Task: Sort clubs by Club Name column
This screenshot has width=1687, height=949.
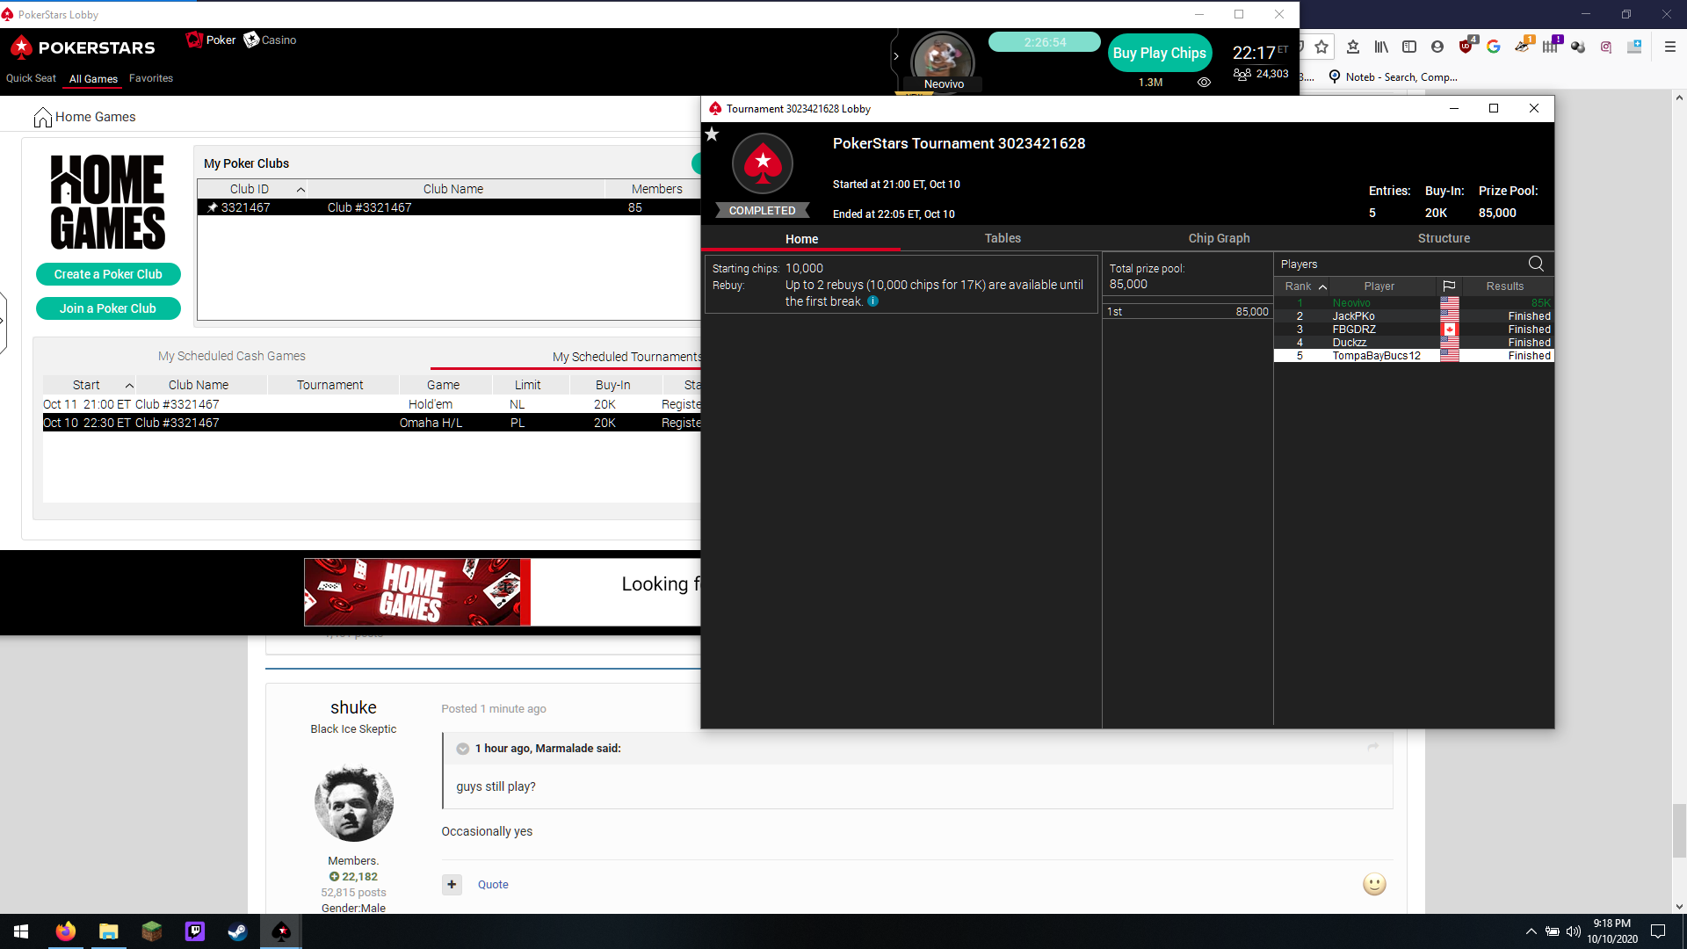Action: click(x=455, y=189)
